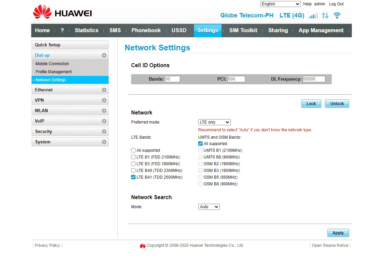The width and height of the screenshot is (374, 278).
Task: Click the data transfer arrows icon
Action: click(x=325, y=15)
